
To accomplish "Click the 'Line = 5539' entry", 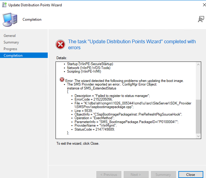I will pyautogui.click(x=84, y=111).
